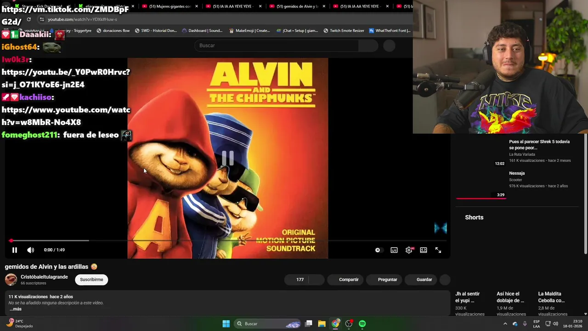
Task: Open the ESP LAA language switcher
Action: click(537, 324)
